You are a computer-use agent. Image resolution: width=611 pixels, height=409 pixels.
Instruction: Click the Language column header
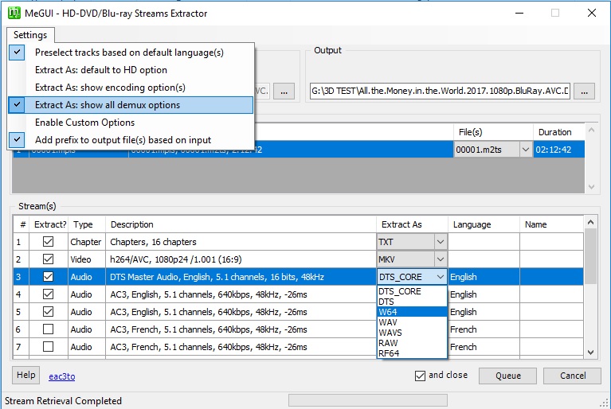(x=484, y=224)
